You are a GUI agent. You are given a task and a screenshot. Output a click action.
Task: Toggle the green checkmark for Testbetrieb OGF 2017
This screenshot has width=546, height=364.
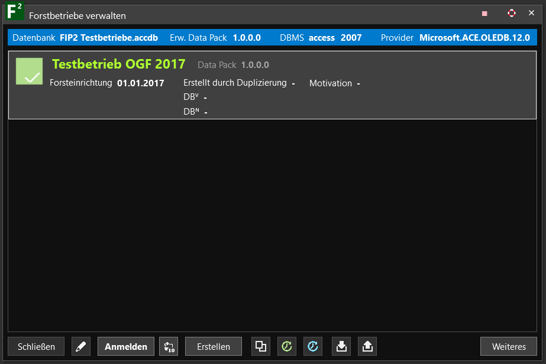(x=29, y=71)
